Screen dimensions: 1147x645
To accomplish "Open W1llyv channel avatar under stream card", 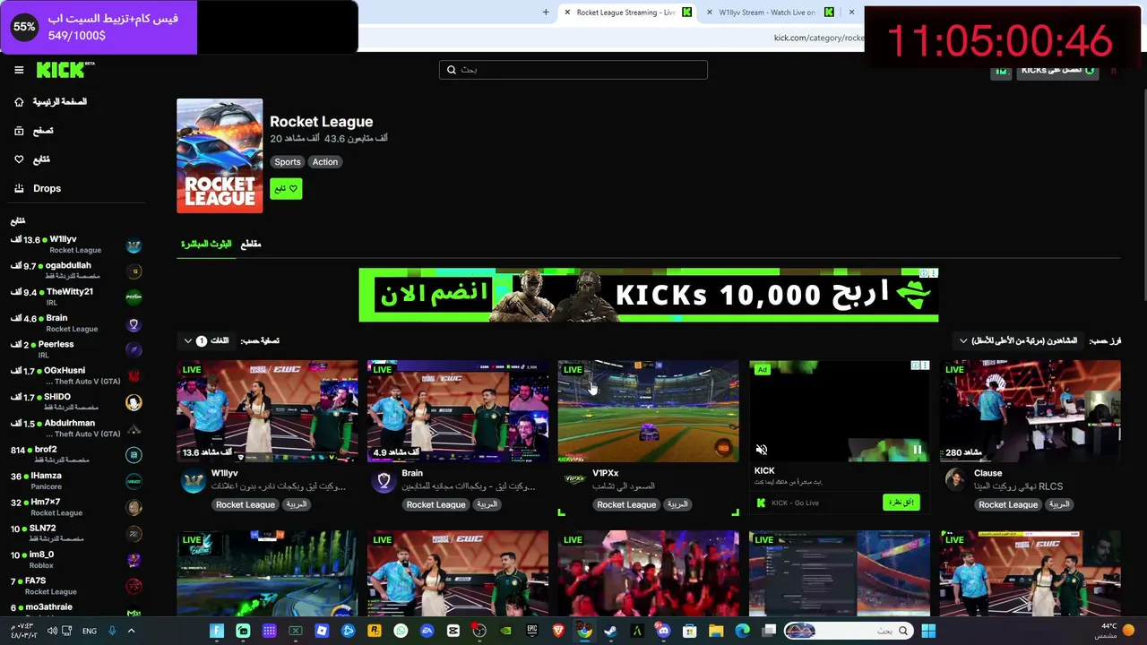I will 194,482.
